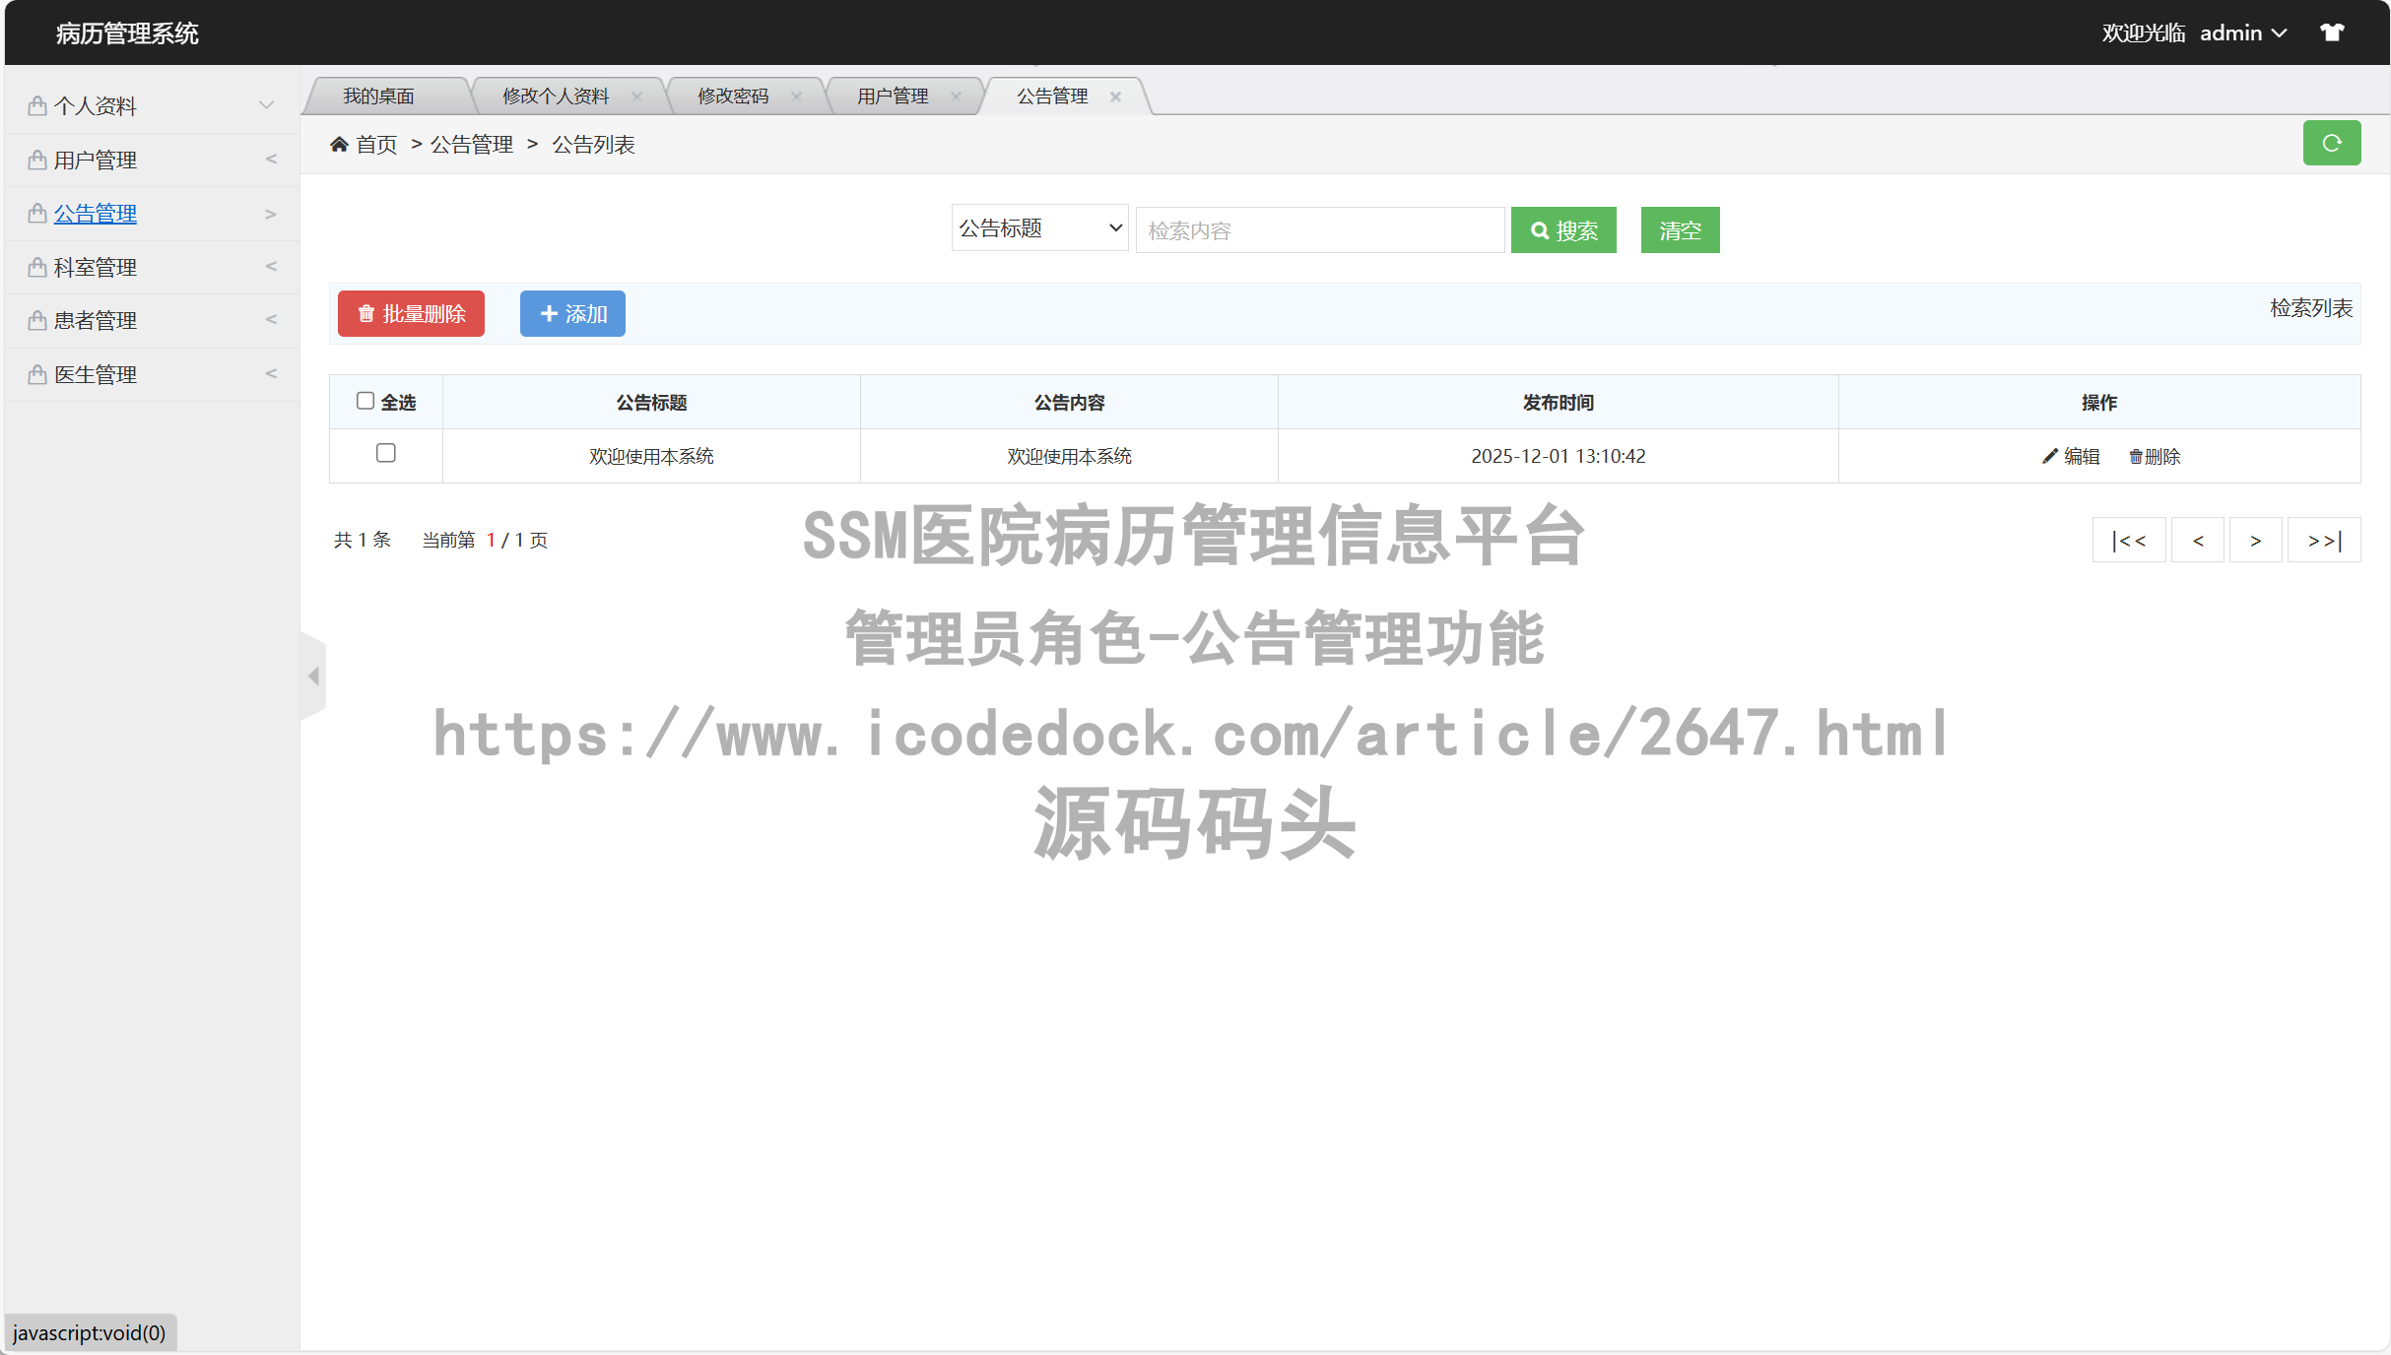Open the 首页 breadcrumb link
Image resolution: width=2391 pixels, height=1355 pixels.
click(375, 144)
